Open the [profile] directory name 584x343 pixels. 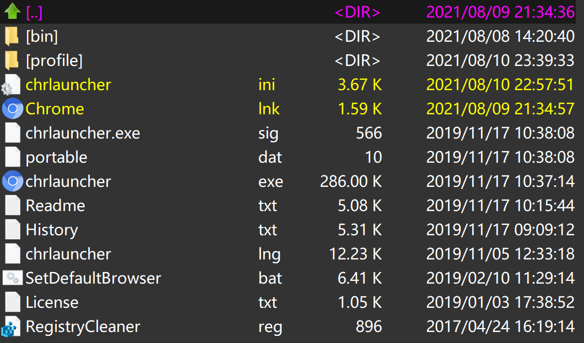(x=54, y=60)
